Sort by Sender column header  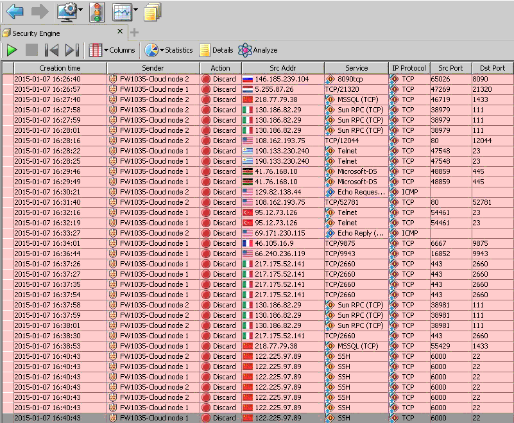tap(153, 68)
